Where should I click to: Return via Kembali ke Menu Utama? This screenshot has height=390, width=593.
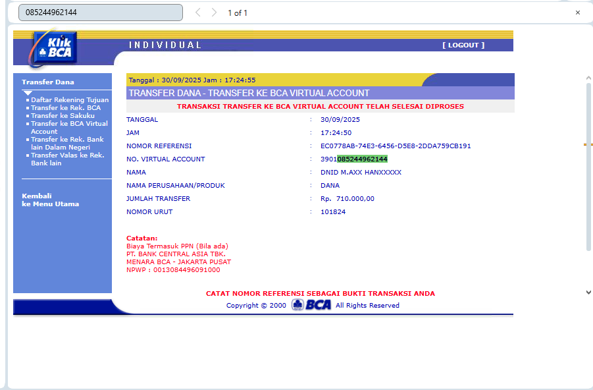click(x=50, y=200)
